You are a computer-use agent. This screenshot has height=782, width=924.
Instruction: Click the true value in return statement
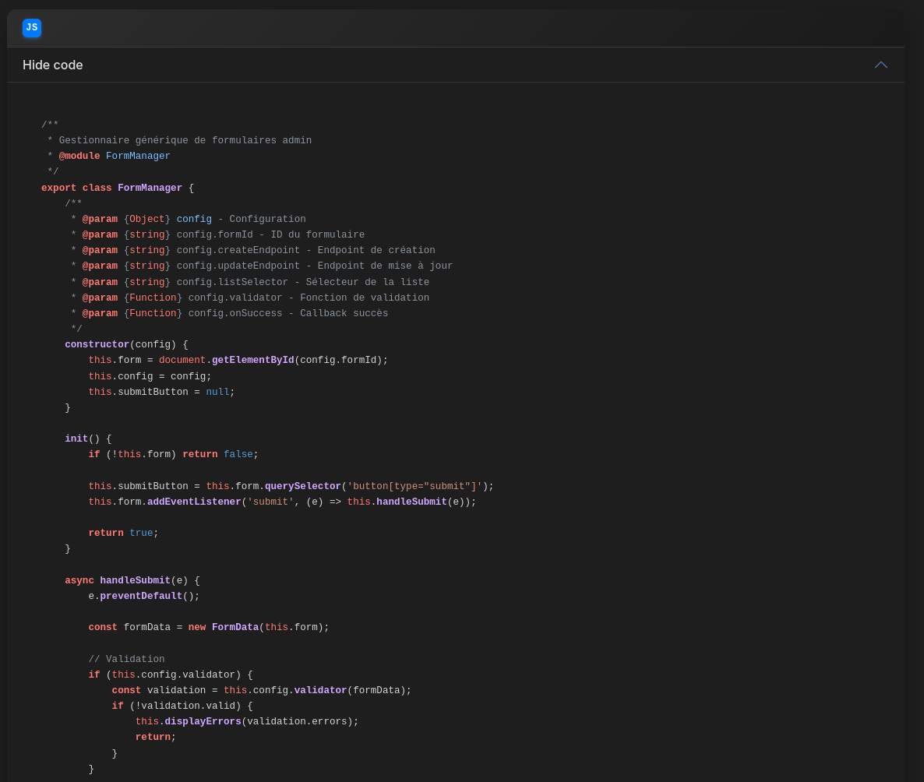141,534
